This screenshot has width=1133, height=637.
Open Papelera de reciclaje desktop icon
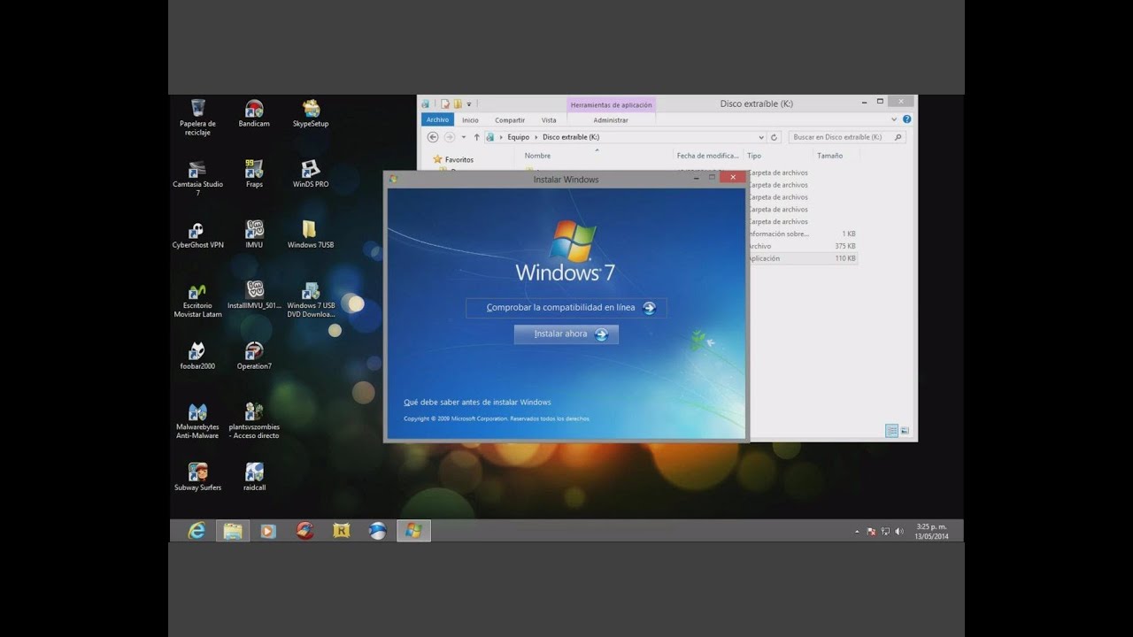tap(197, 118)
